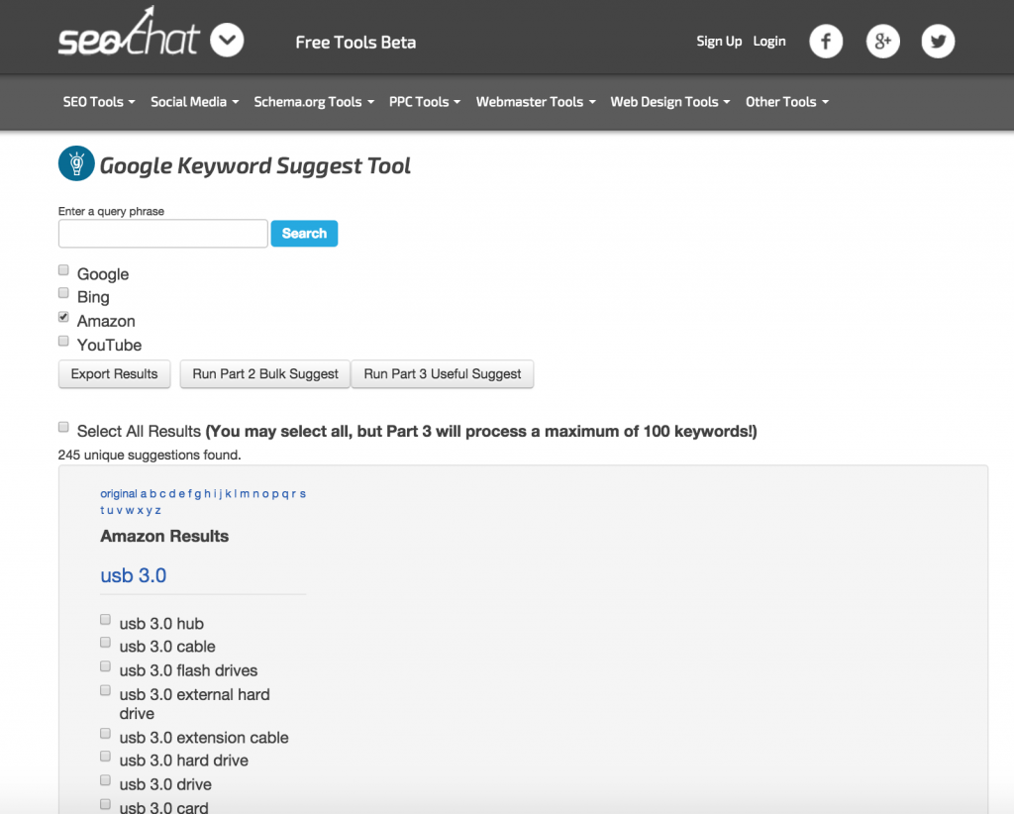
Task: Open the Other Tools menu
Action: point(787,102)
